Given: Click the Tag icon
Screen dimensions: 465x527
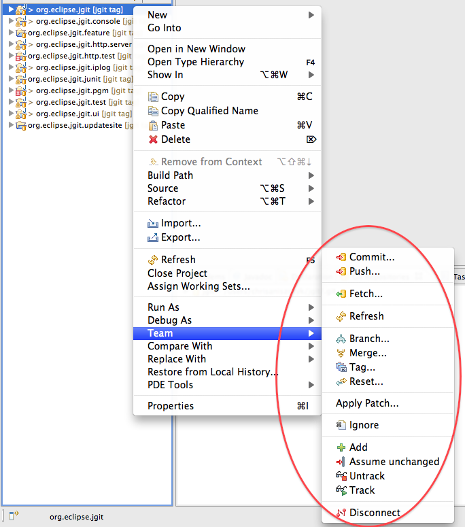Looking at the screenshot, I should (x=341, y=367).
